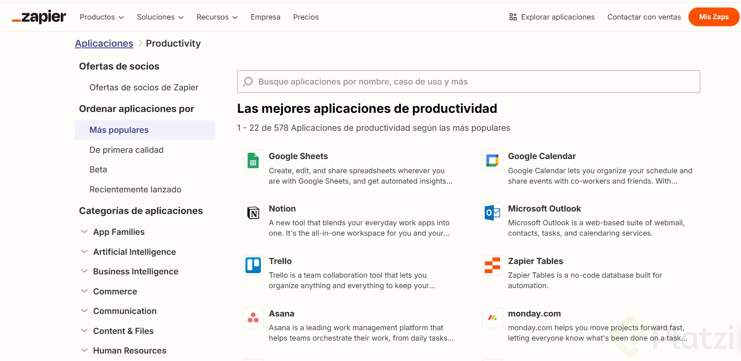The height and width of the screenshot is (361, 741).
Task: Click the Zapier logo
Action: [39, 17]
